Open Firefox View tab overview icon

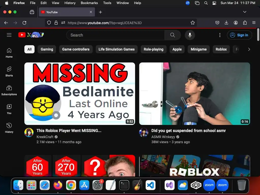(32, 12)
